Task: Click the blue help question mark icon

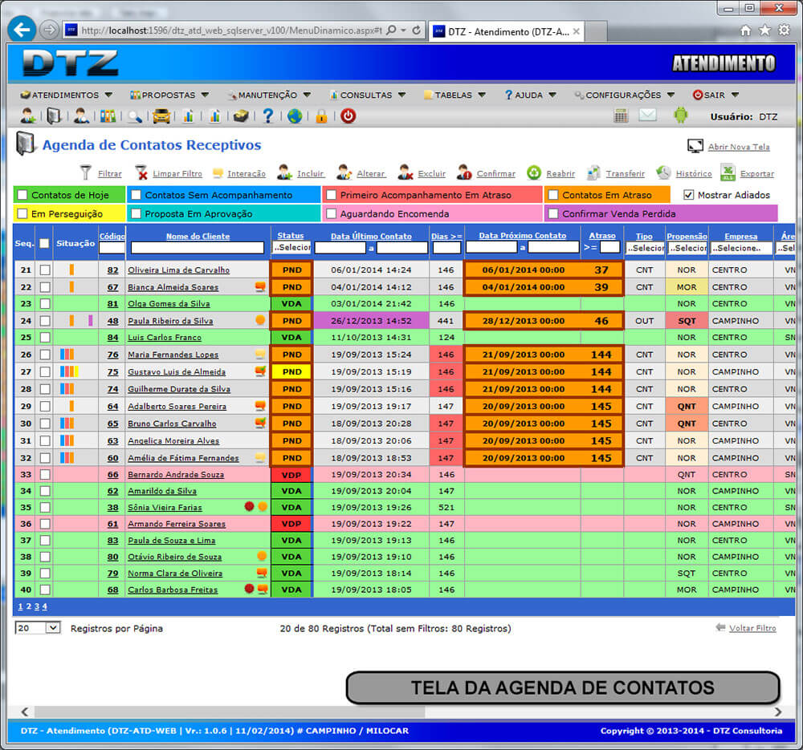Action: tap(268, 116)
